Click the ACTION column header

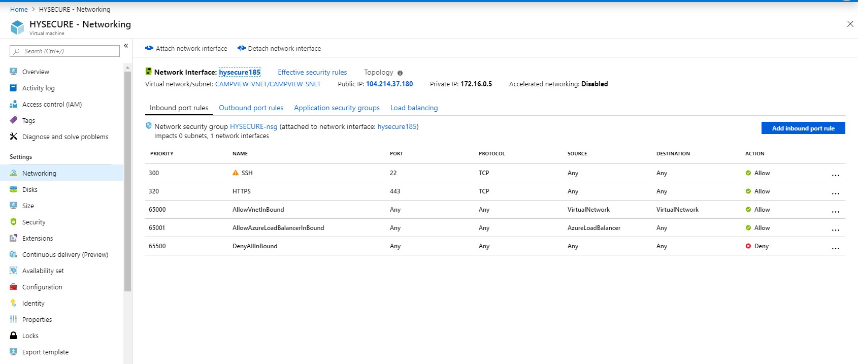[x=755, y=153]
